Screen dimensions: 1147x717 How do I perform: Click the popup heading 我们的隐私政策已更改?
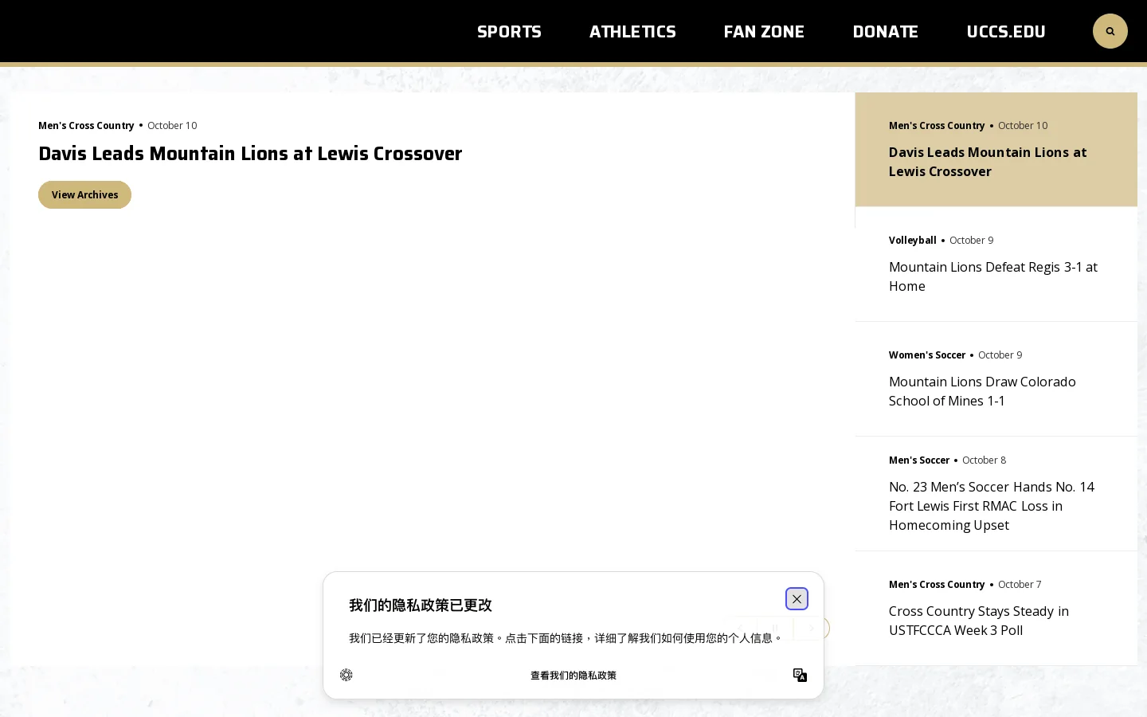pos(421,605)
